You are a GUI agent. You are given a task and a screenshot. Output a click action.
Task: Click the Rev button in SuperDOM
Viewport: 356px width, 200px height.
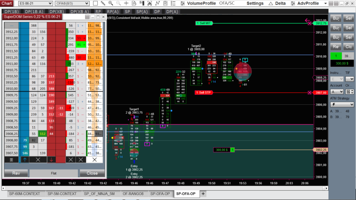click(x=16, y=173)
